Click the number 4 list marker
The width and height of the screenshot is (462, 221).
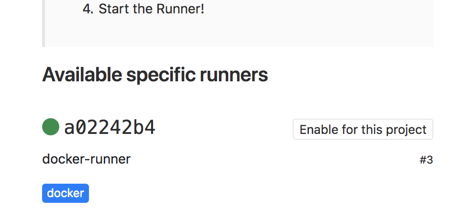pyautogui.click(x=88, y=9)
